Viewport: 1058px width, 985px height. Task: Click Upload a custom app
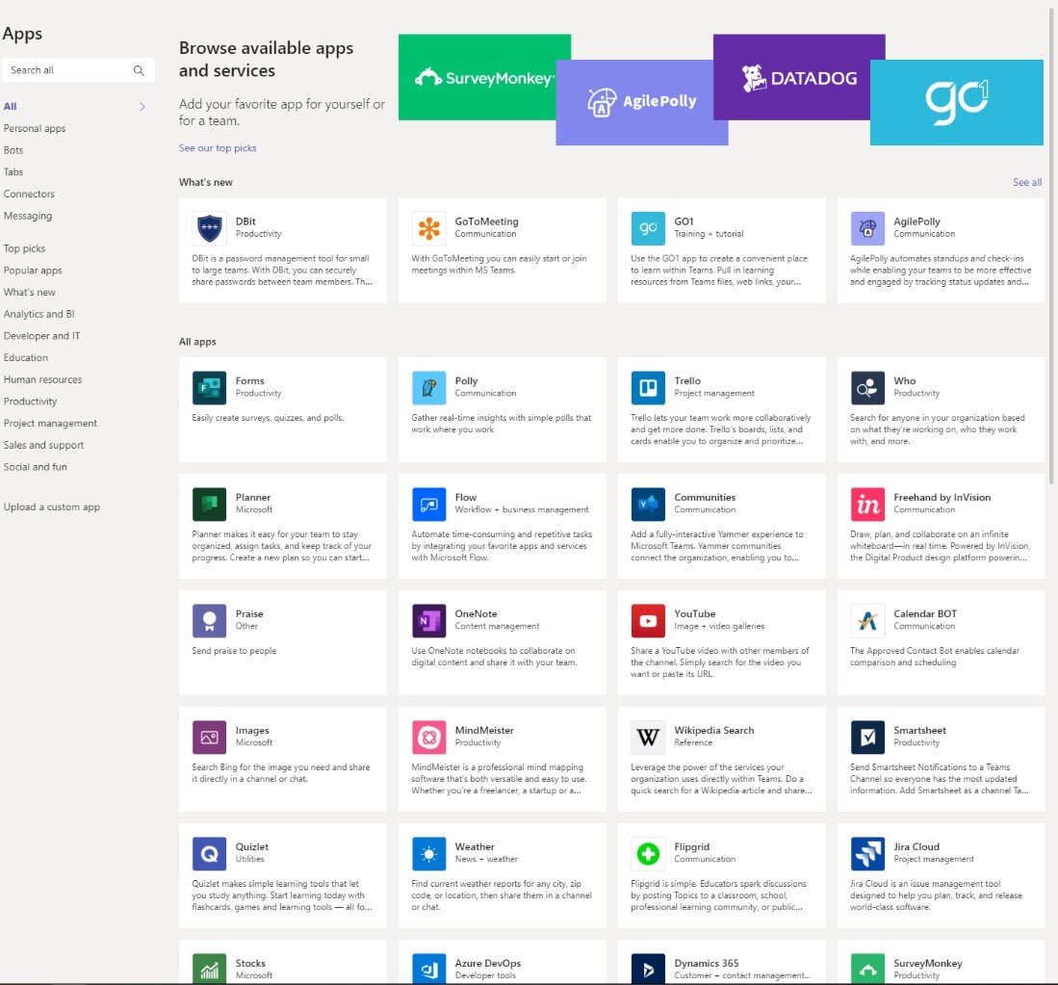pyautogui.click(x=52, y=506)
